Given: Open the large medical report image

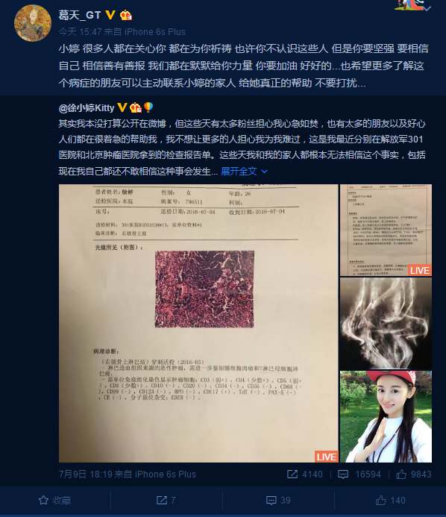Looking at the screenshot, I should [198, 323].
